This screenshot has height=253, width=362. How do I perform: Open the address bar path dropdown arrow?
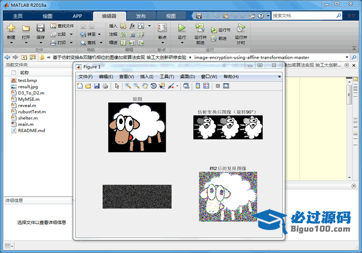347,57
